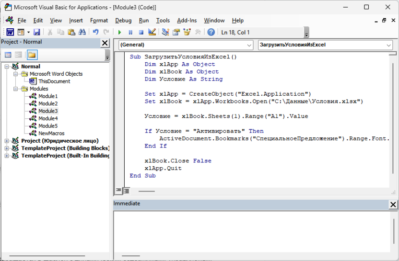Switch to Microsoft Word via View icon
The height and width of the screenshot is (261, 399).
(10, 32)
